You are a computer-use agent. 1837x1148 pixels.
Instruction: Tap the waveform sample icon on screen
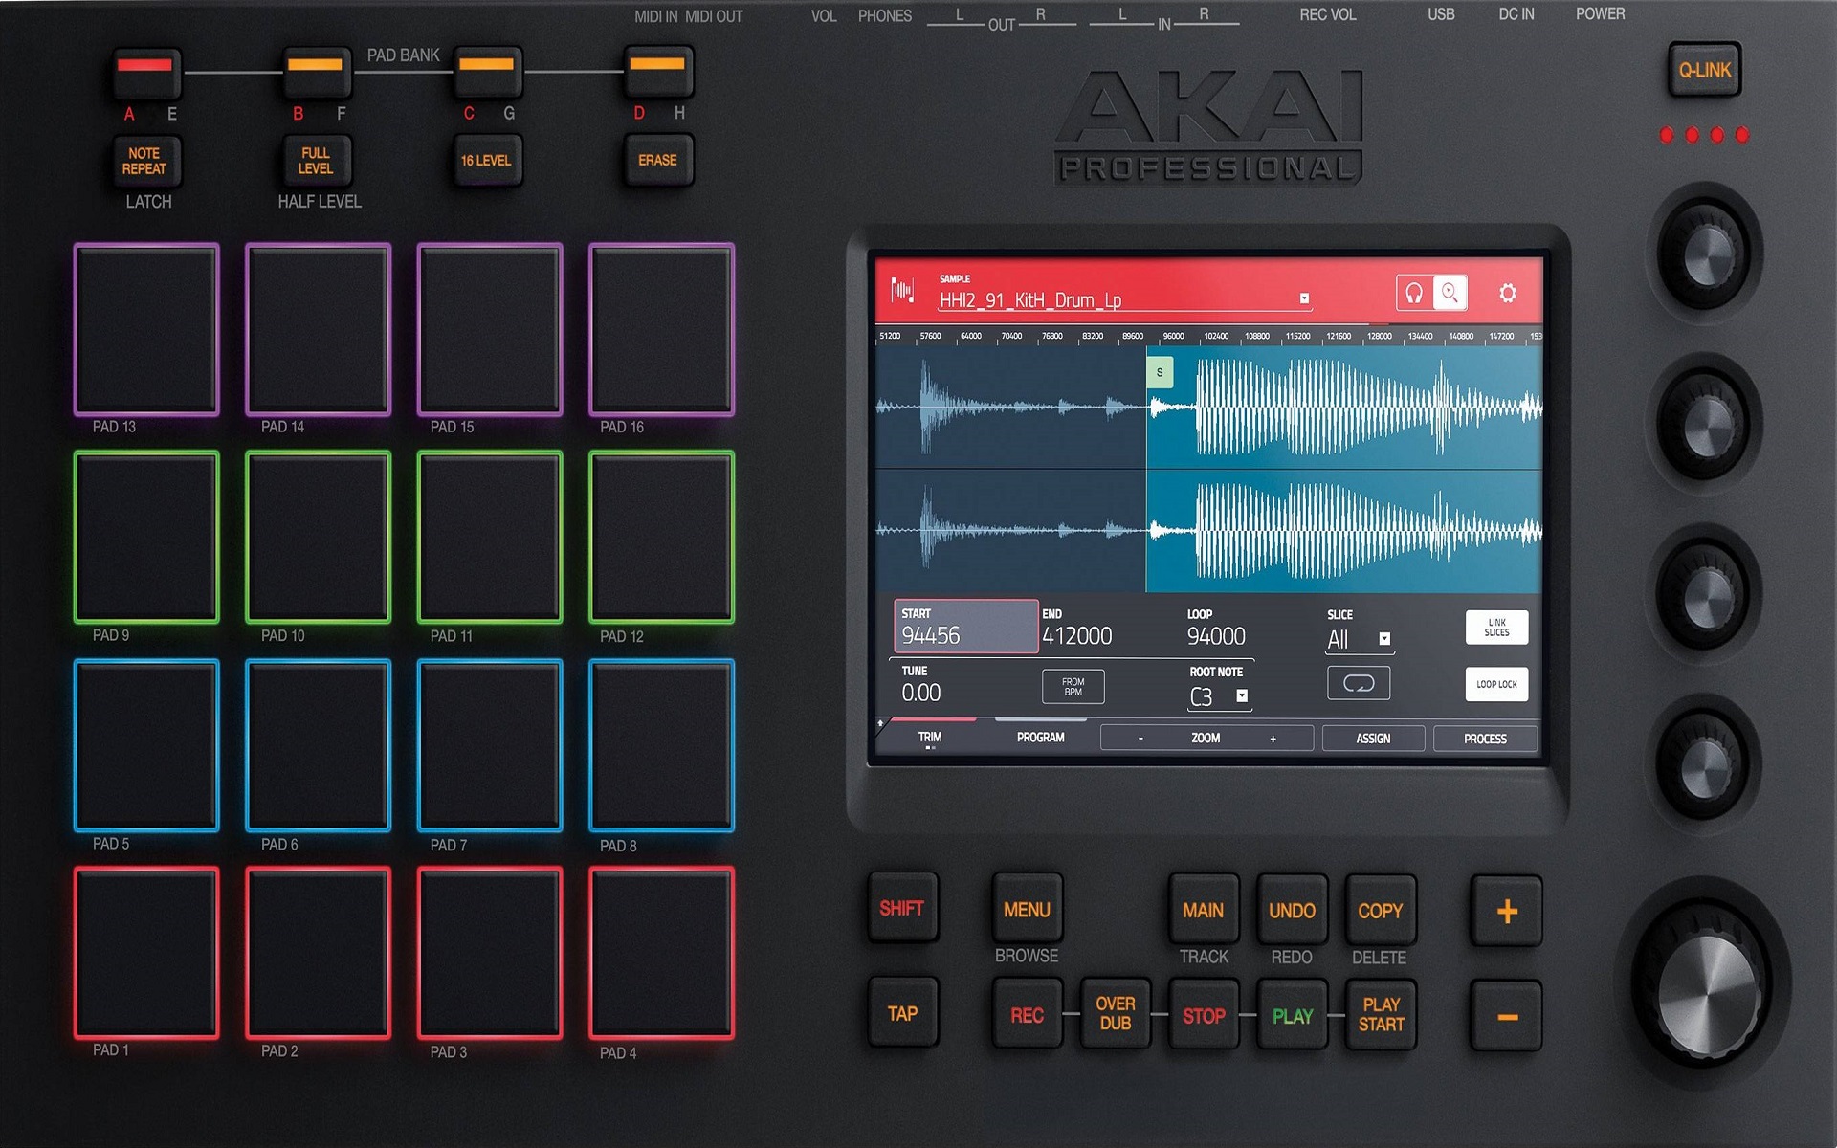click(901, 290)
